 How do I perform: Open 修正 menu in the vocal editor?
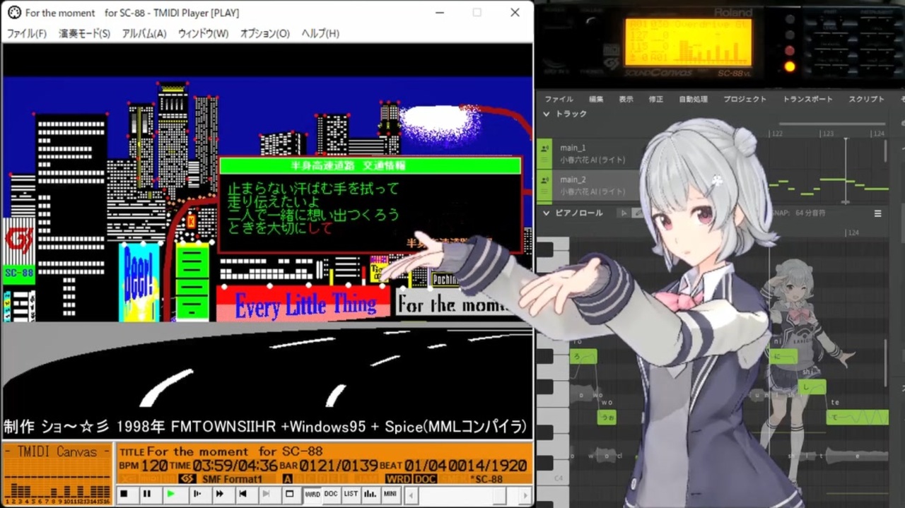655,100
